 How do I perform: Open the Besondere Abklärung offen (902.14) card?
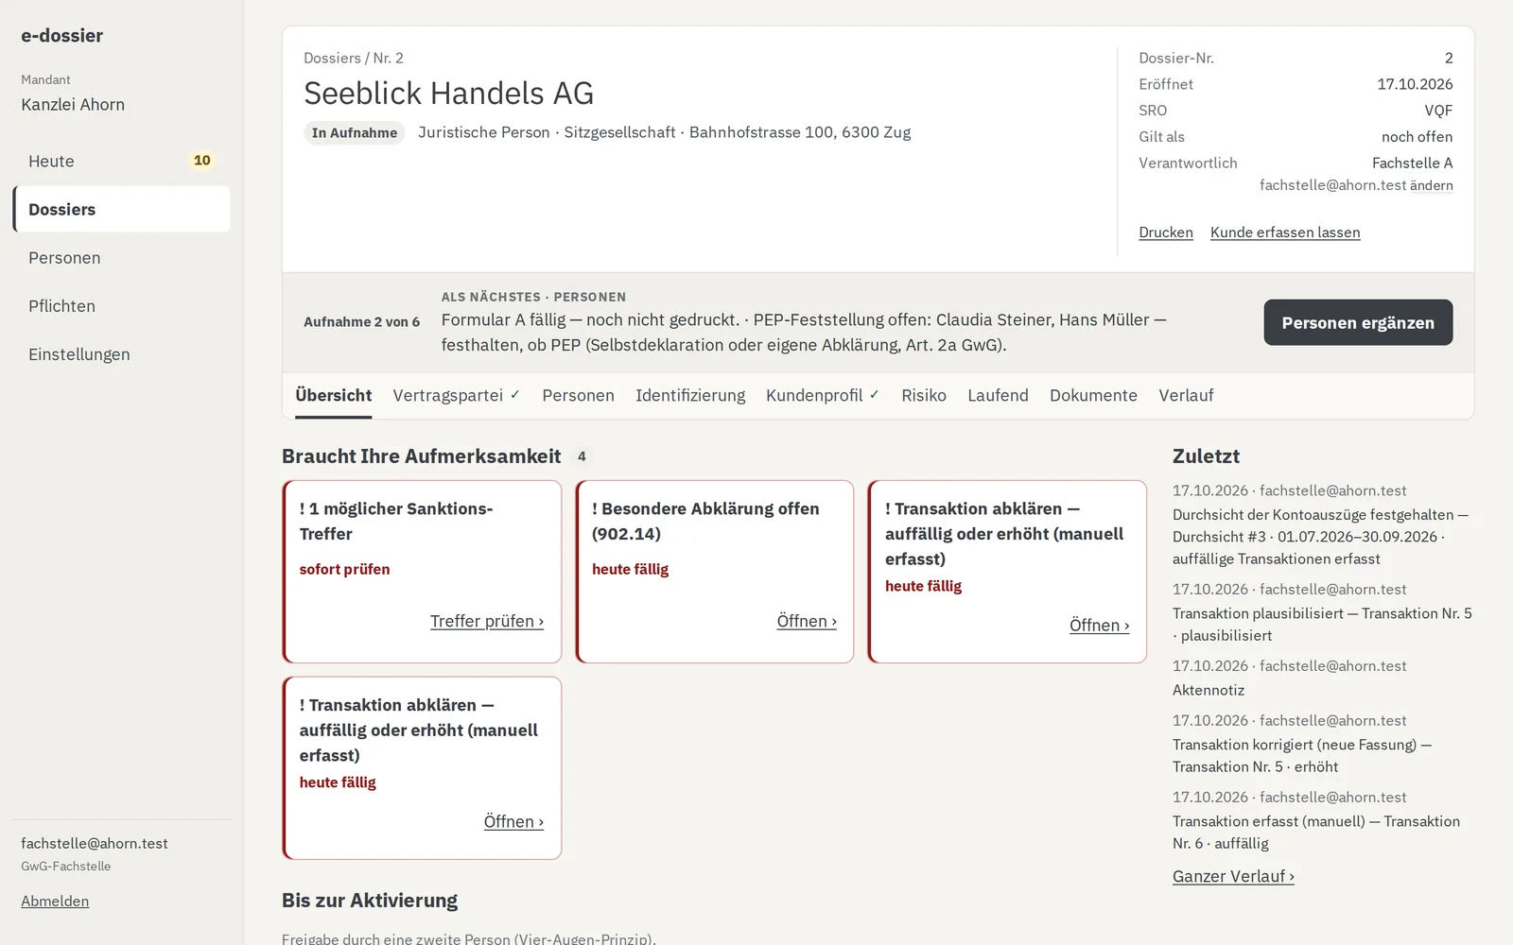tap(807, 621)
